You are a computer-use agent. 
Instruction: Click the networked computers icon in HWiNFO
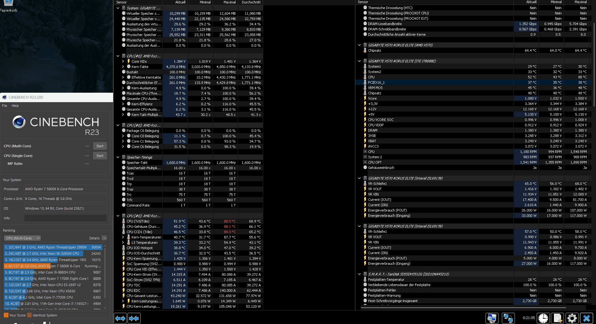[x=508, y=318]
